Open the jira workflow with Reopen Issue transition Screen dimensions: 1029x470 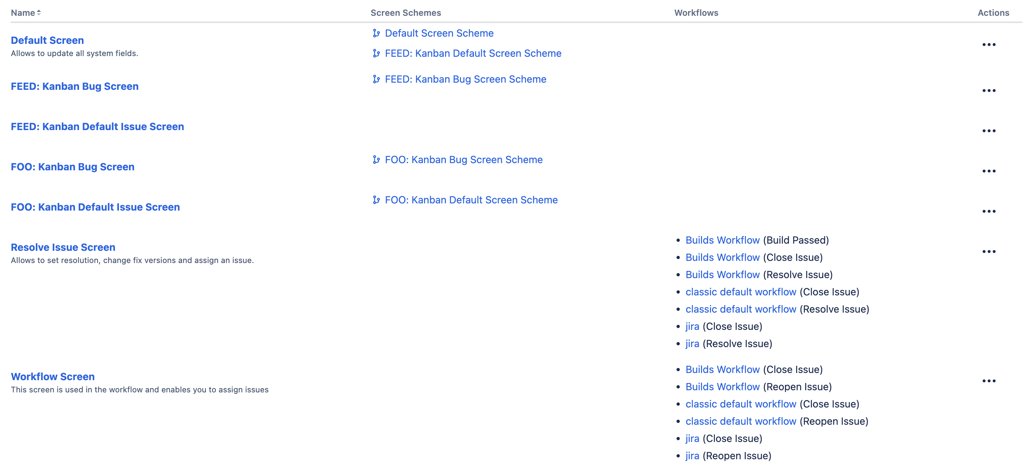click(692, 455)
